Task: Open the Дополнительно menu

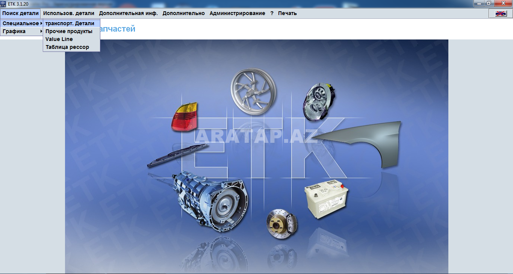Action: pos(184,13)
